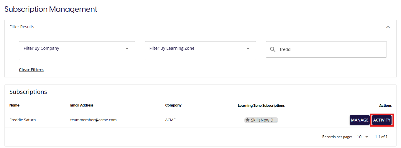Screen dimensions: 401x148
Task: Click the Email Address column header
Action: (x=82, y=105)
